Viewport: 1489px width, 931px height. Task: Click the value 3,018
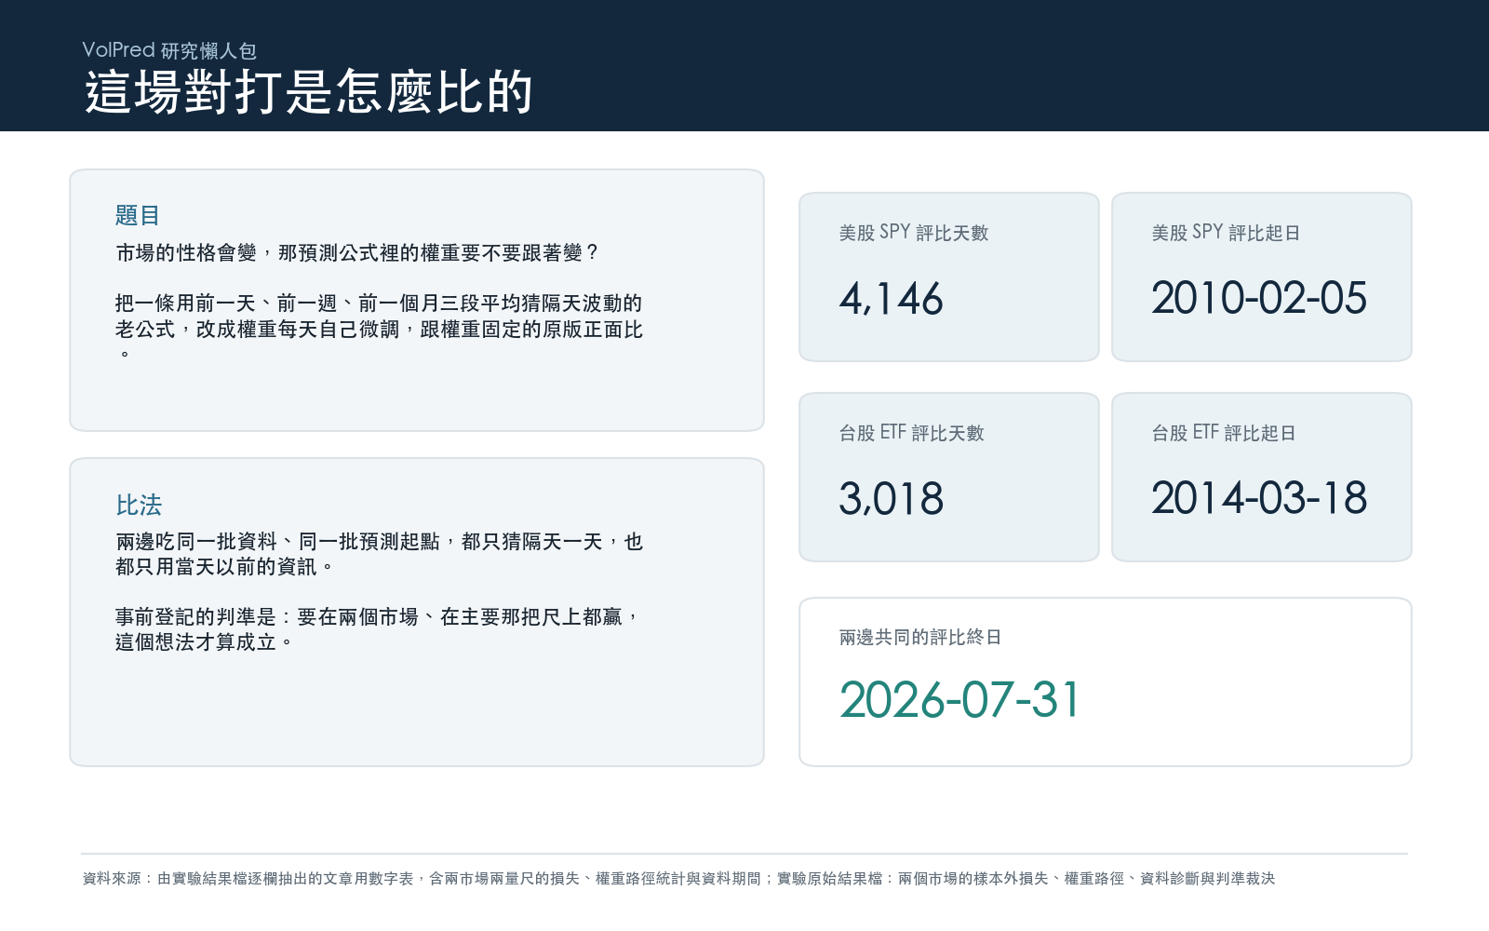pyautogui.click(x=892, y=499)
